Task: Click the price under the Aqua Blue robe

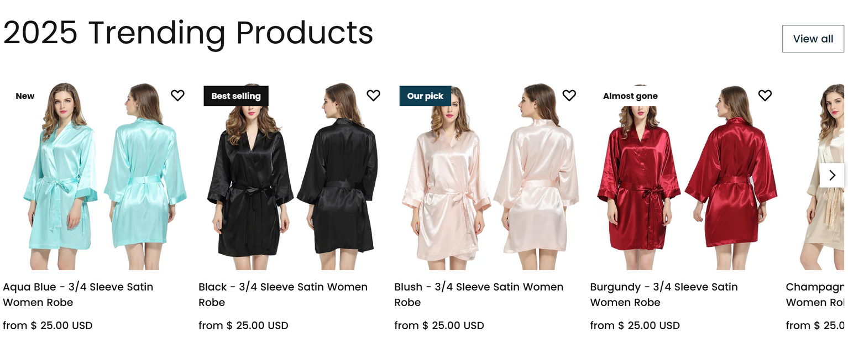Action: click(48, 325)
